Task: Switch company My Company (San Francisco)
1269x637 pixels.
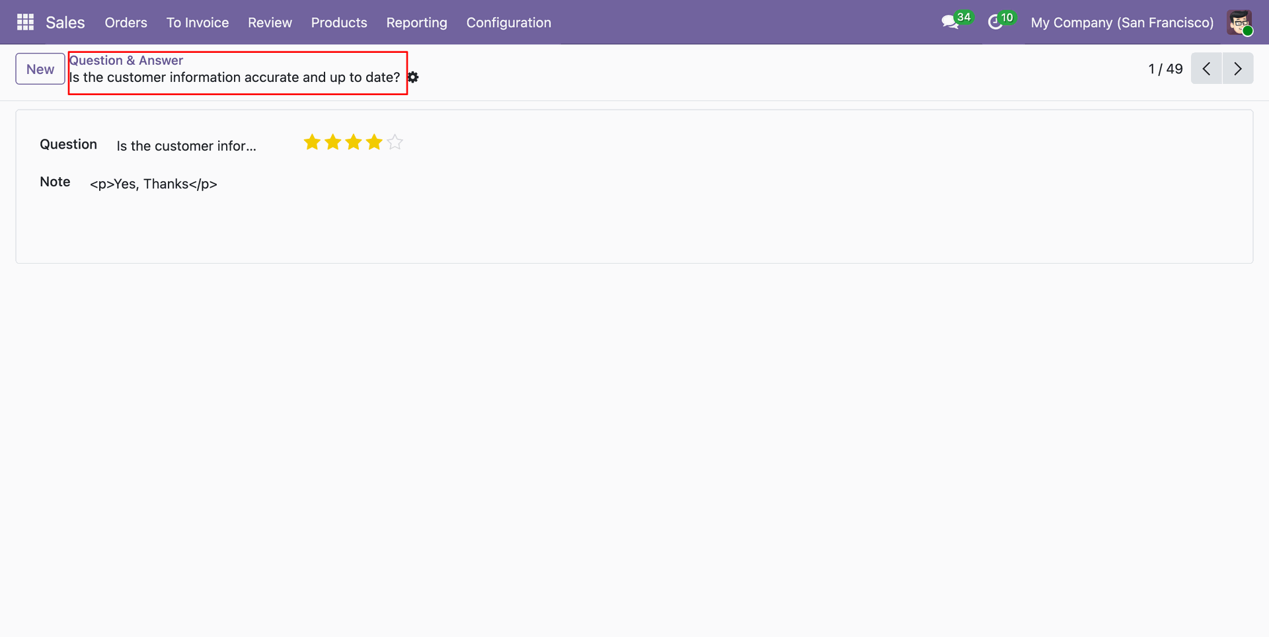Action: coord(1122,22)
